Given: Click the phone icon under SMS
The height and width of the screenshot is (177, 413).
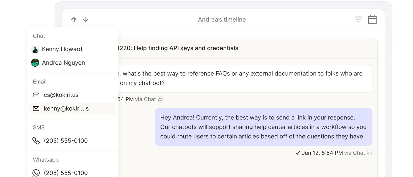Looking at the screenshot, I should (36, 141).
